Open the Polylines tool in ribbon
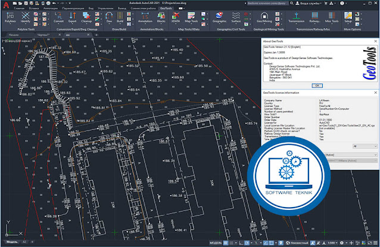Viewport: 380px width, 247px height. pos(10,18)
